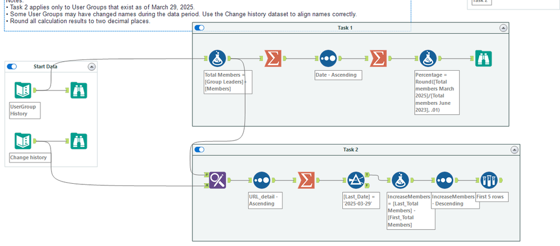Select the Change history Input Data tool
The image size is (560, 246).
[x=23, y=141]
